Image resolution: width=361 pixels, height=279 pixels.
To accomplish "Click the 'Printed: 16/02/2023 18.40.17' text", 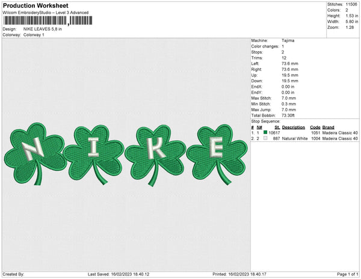I will click(x=239, y=274).
